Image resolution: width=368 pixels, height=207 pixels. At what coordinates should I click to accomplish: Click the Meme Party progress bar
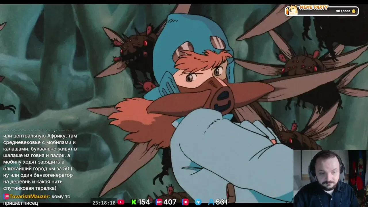pos(322,11)
